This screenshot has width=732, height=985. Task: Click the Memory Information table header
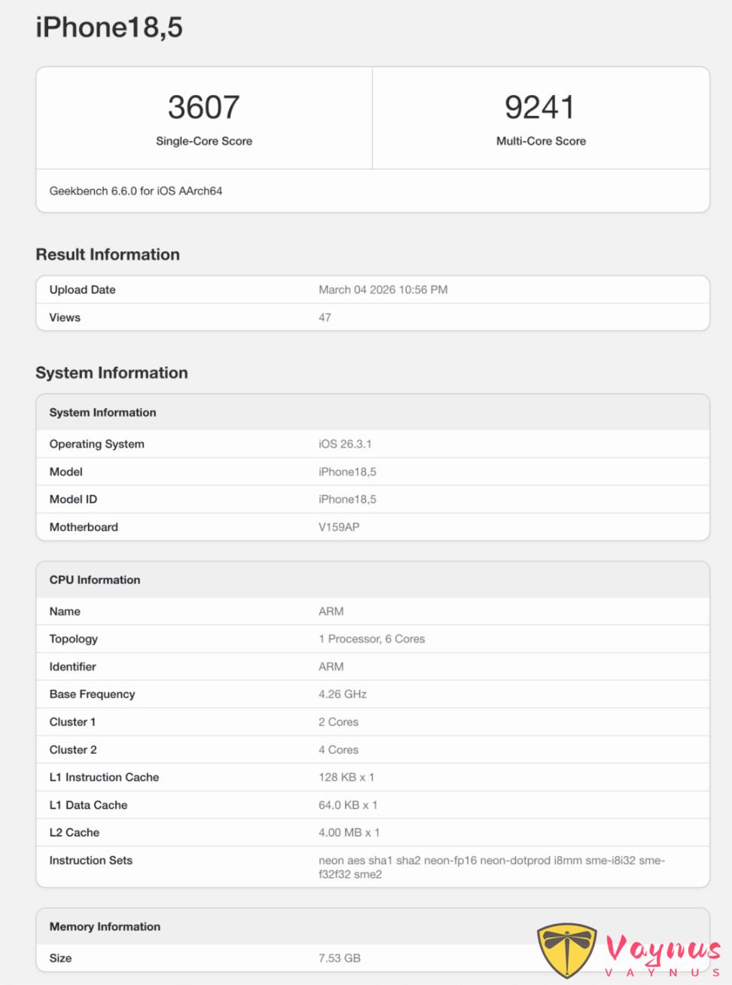[105, 927]
